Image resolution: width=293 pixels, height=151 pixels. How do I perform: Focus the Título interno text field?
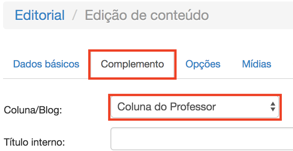pos(202,139)
